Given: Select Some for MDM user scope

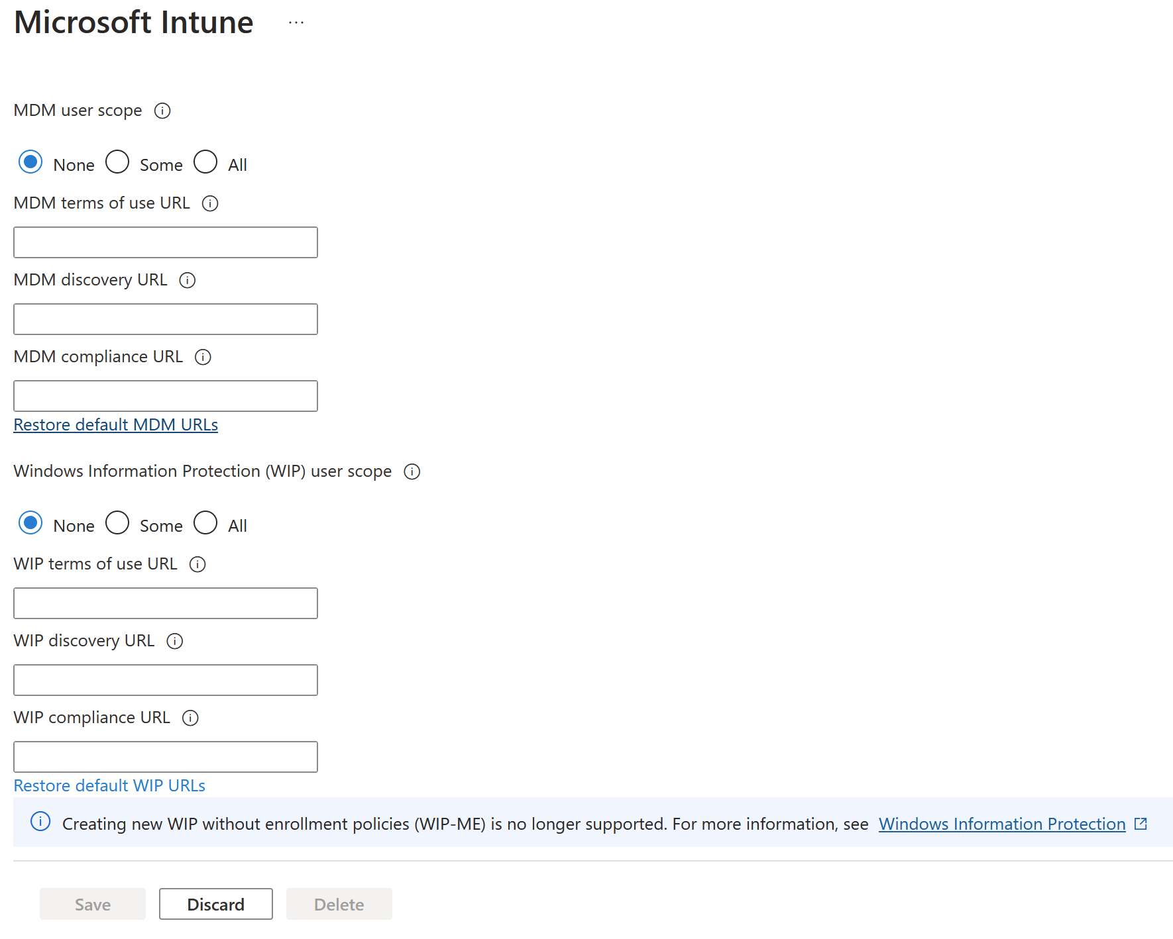Looking at the screenshot, I should [117, 162].
